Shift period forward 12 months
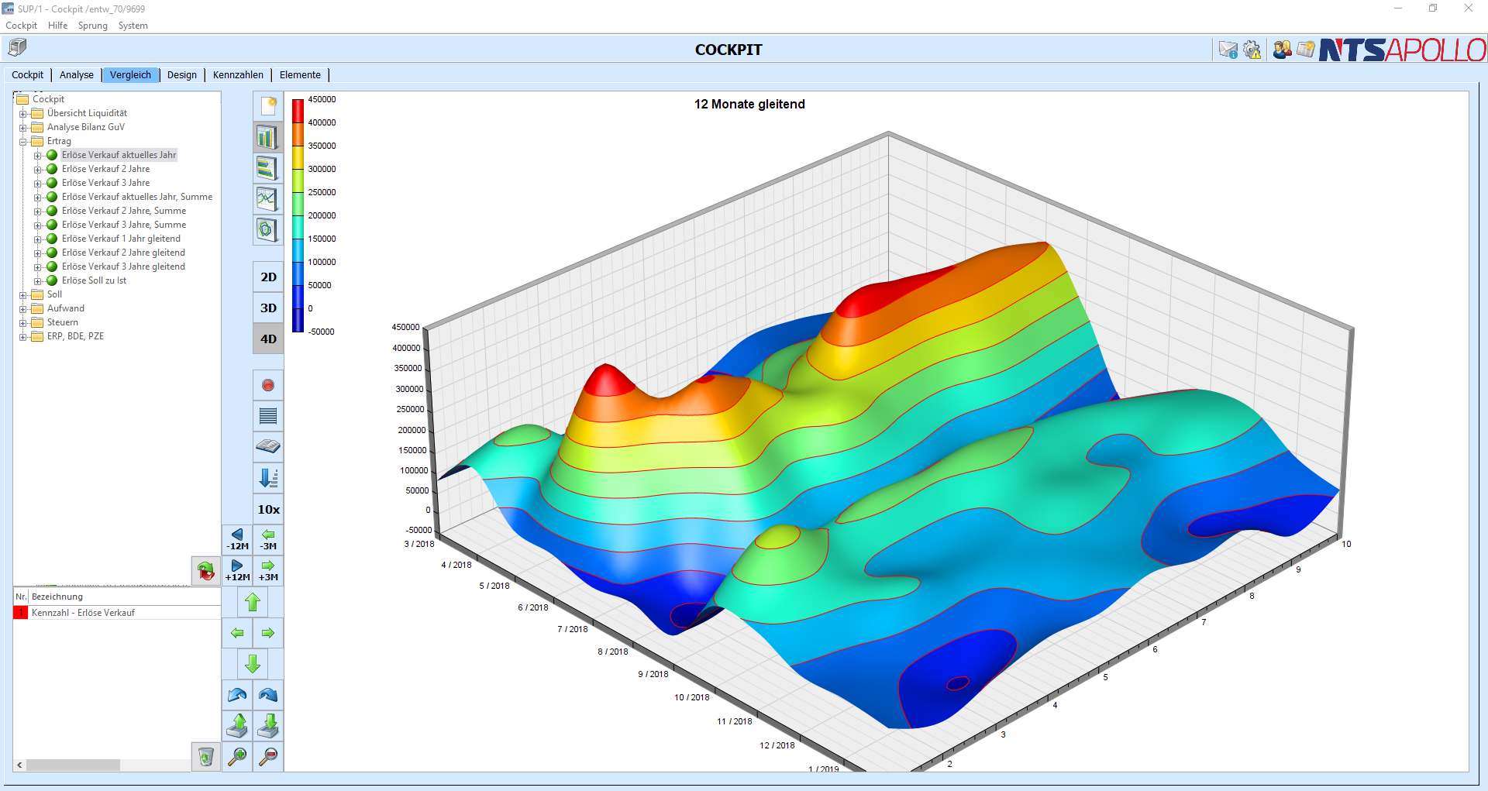Viewport: 1488px width, 791px height. pyautogui.click(x=237, y=571)
